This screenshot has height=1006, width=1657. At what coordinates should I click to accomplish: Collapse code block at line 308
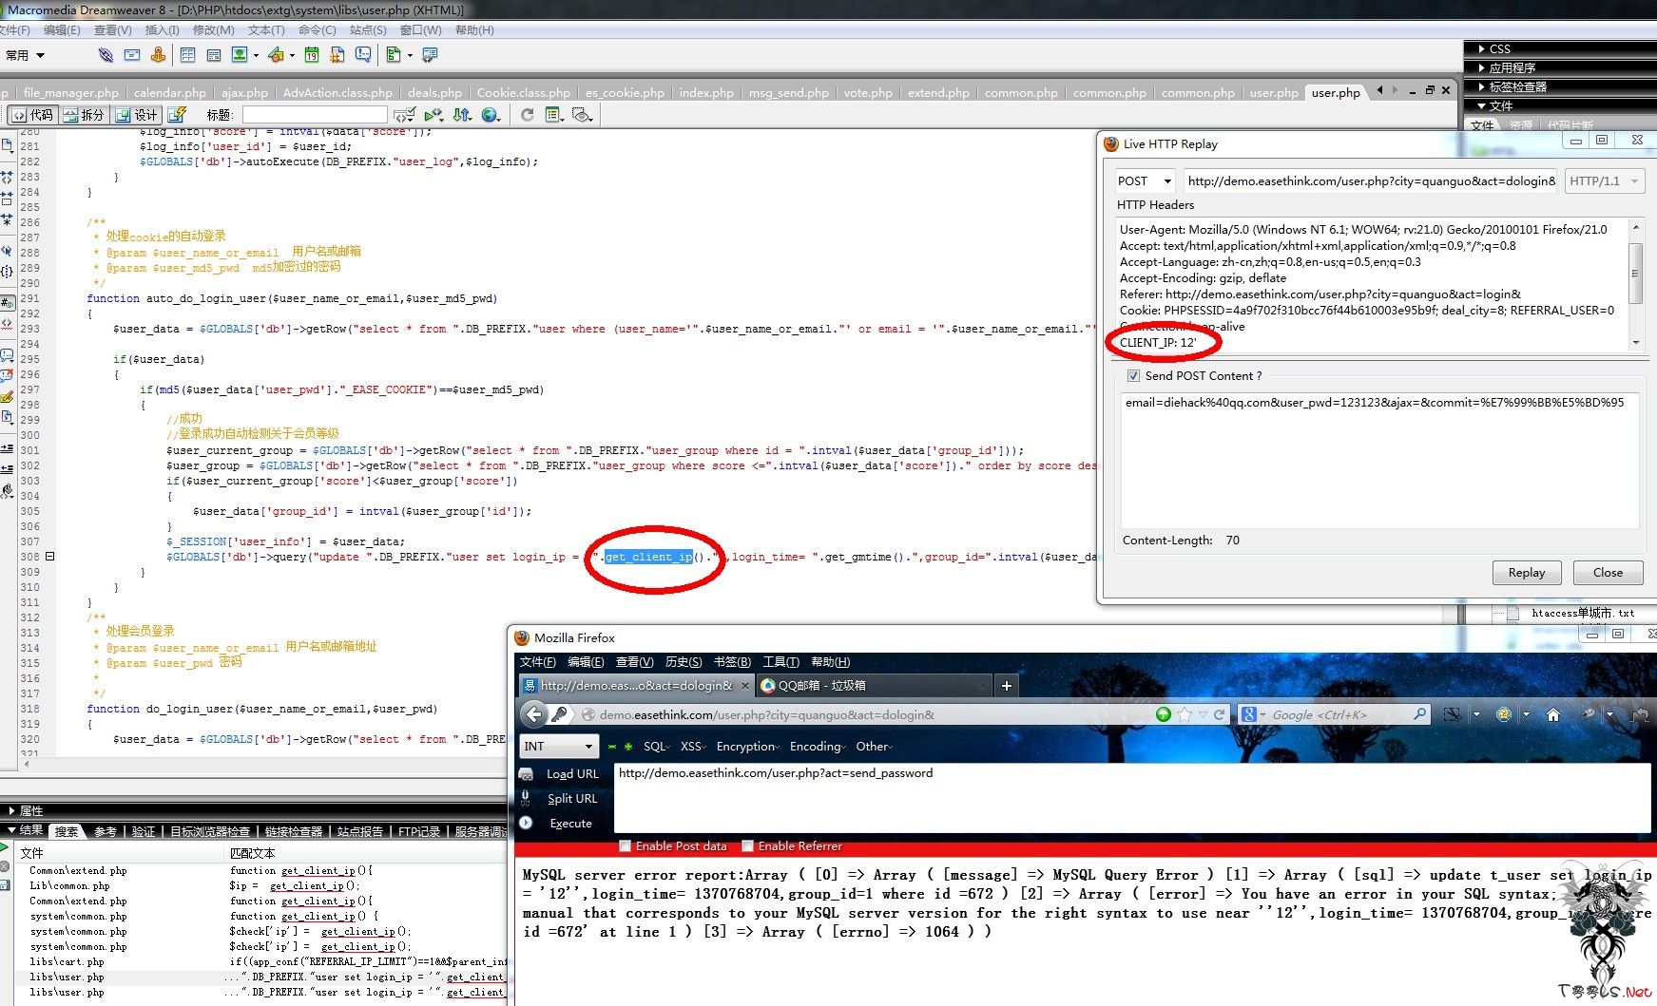[x=49, y=557]
